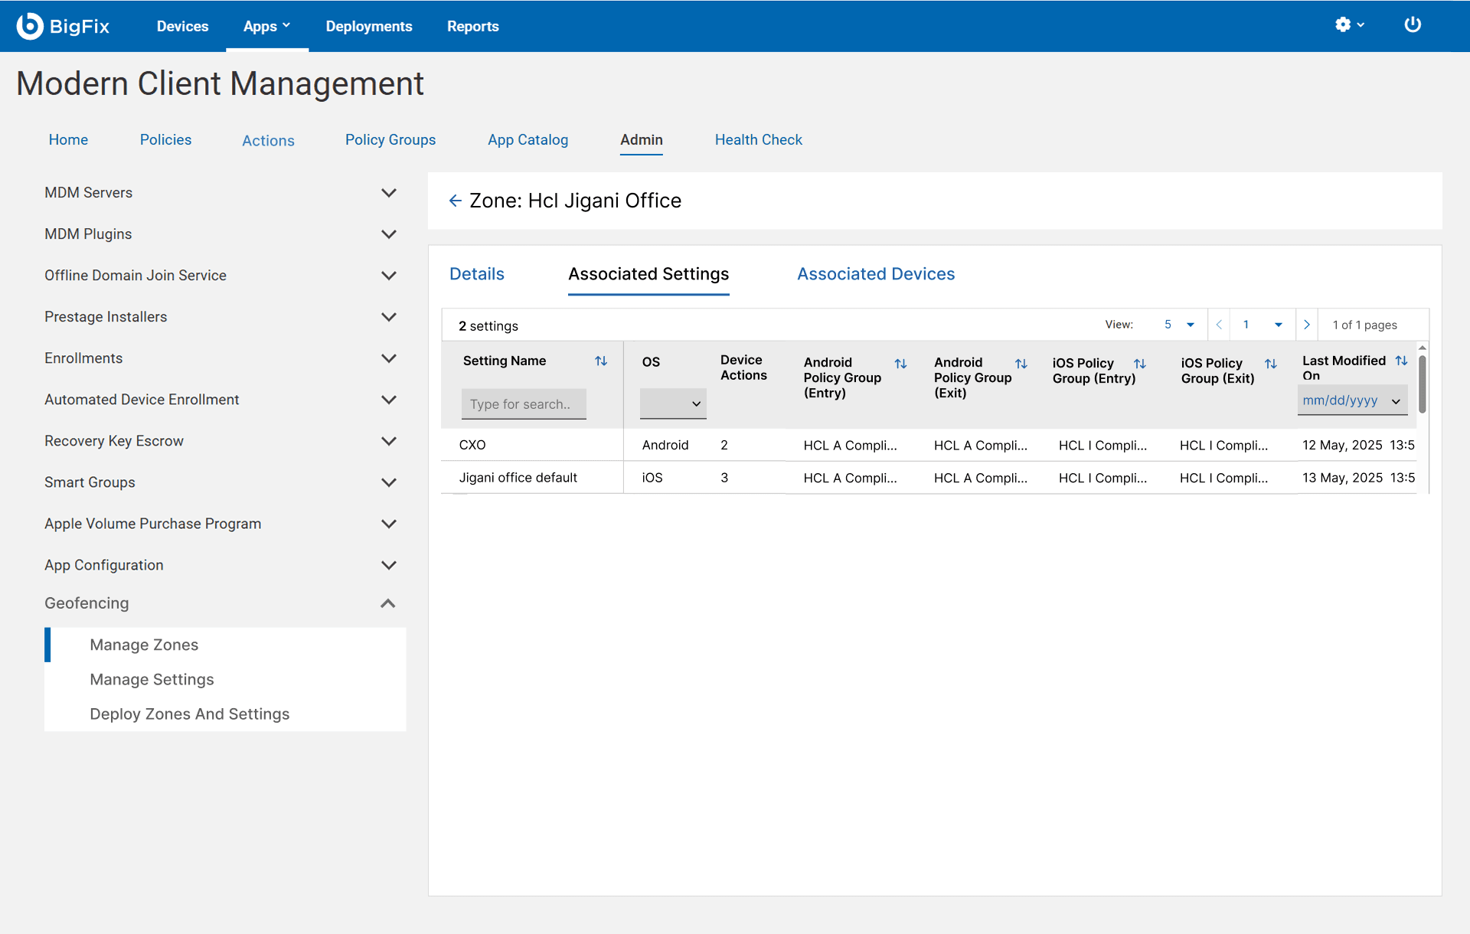The image size is (1470, 934).
Task: Click Jigani row iOS Exit policy group
Action: tap(1223, 478)
